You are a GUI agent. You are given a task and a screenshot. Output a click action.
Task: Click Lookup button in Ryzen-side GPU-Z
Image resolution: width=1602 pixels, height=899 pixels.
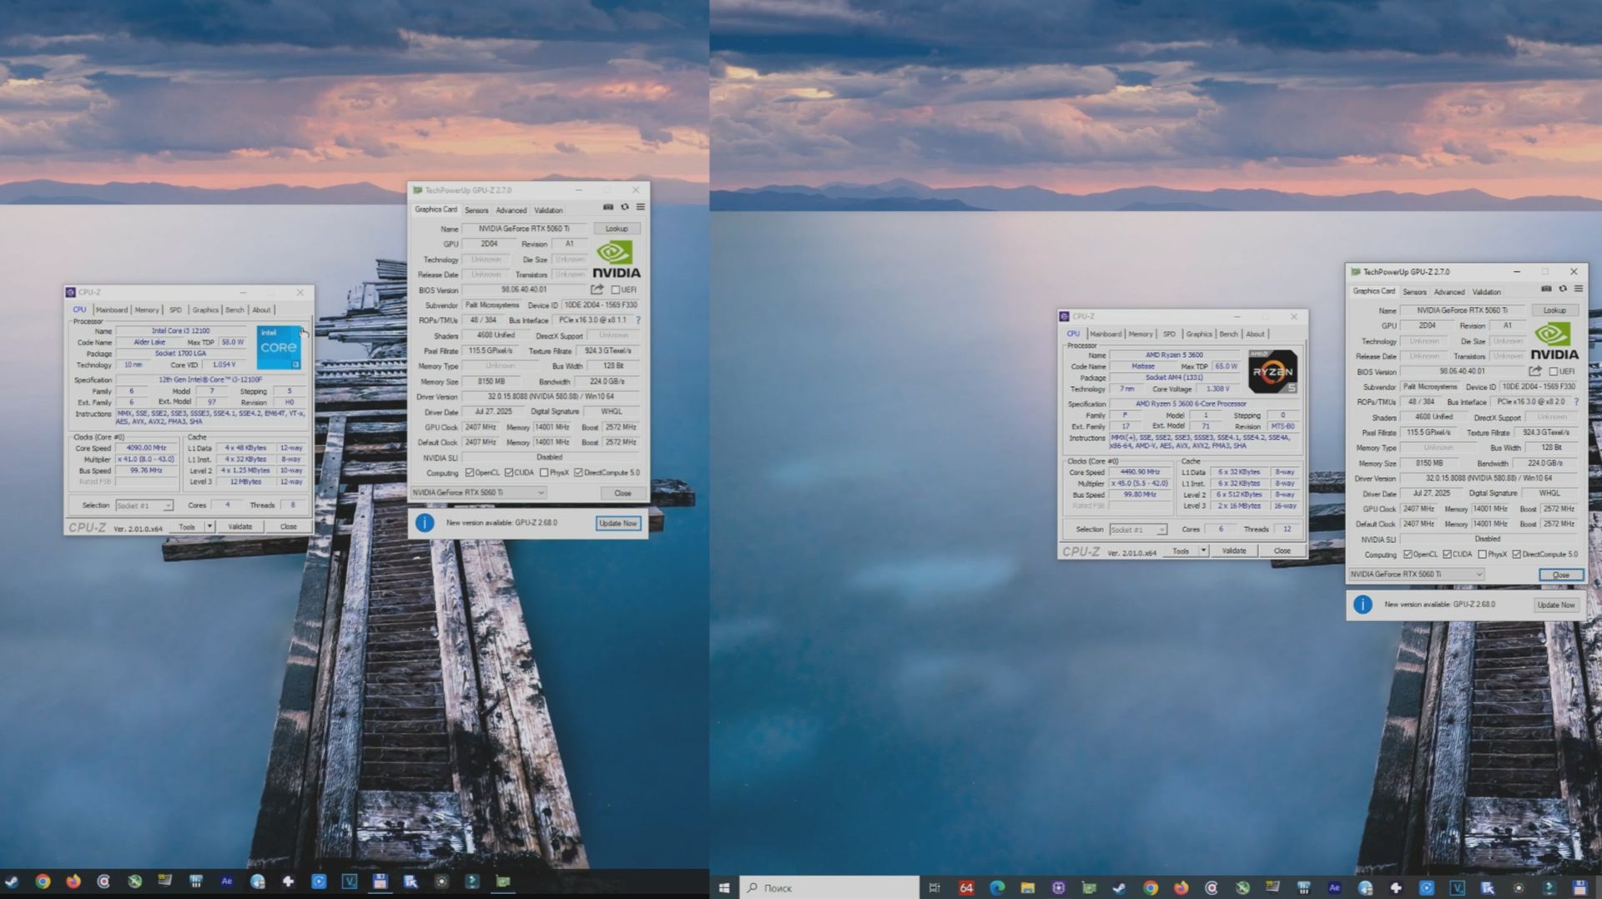pos(1554,310)
